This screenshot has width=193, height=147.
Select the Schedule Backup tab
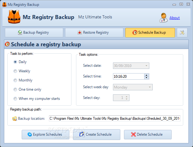(x=150, y=32)
